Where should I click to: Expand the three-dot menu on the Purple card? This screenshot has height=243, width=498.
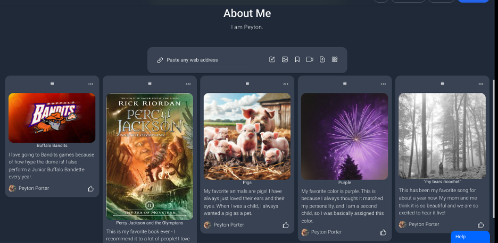point(383,84)
